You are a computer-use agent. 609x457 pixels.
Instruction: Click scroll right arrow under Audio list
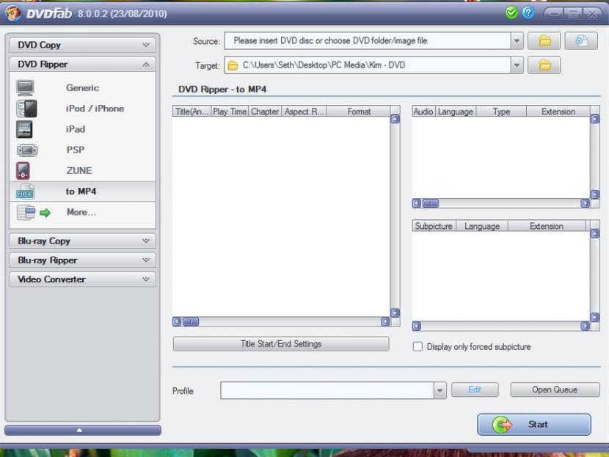point(585,203)
